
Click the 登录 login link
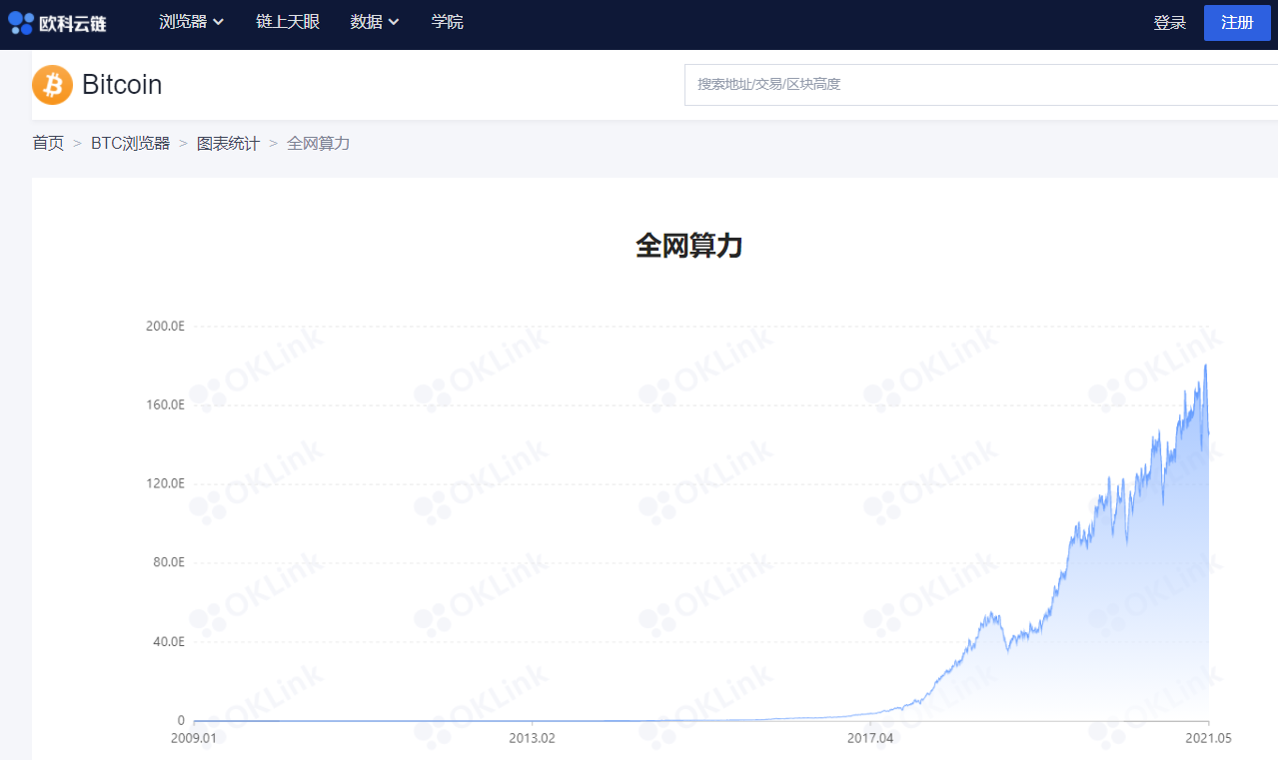[1169, 22]
